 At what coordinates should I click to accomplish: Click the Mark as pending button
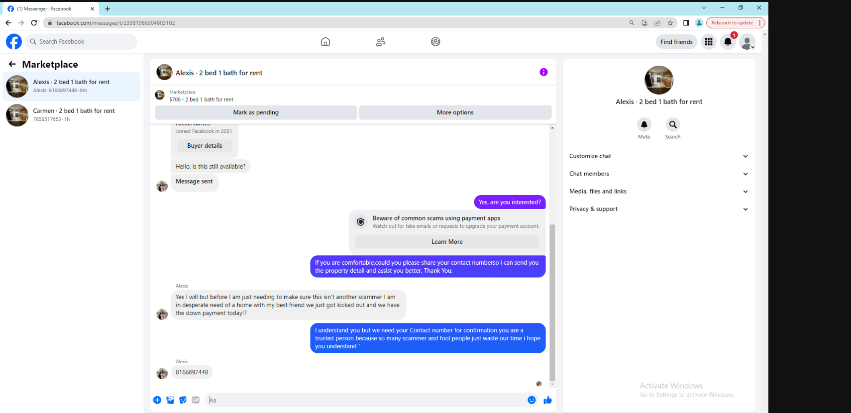256,112
